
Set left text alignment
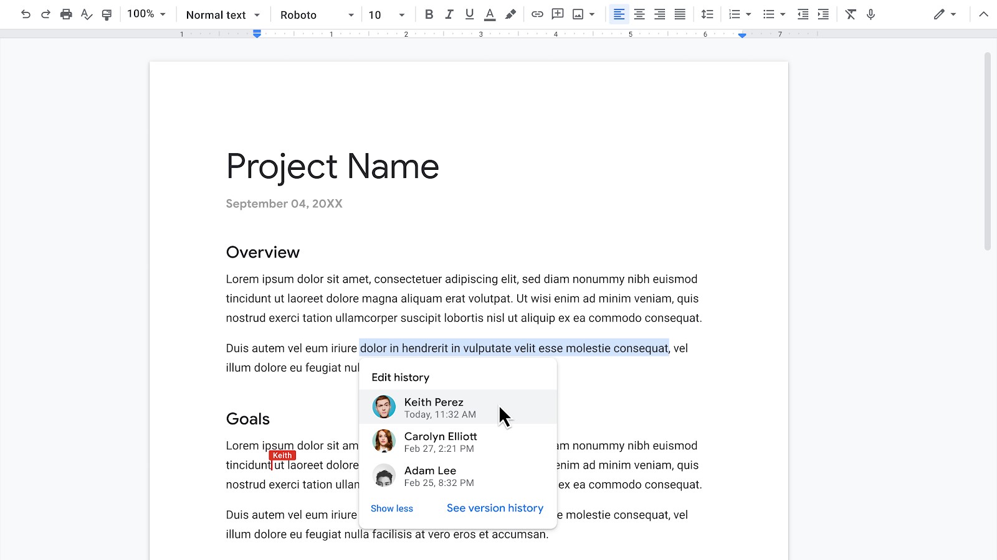tap(619, 14)
